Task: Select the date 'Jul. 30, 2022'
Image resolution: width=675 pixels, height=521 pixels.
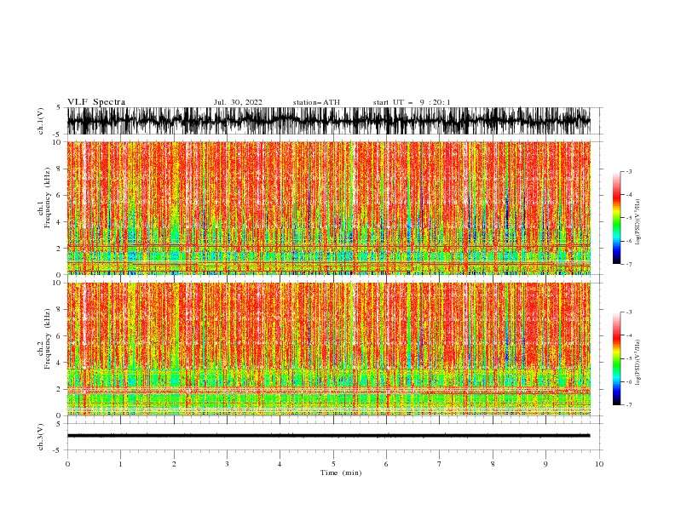Action: (238, 102)
